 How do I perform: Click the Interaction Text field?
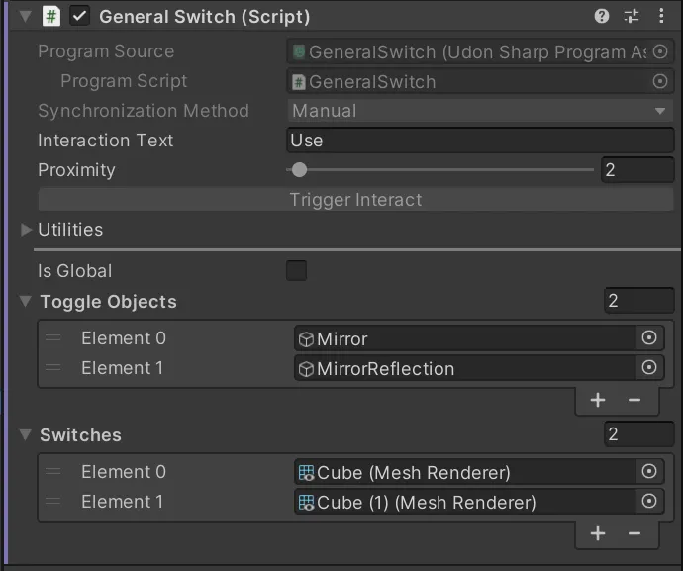point(480,141)
